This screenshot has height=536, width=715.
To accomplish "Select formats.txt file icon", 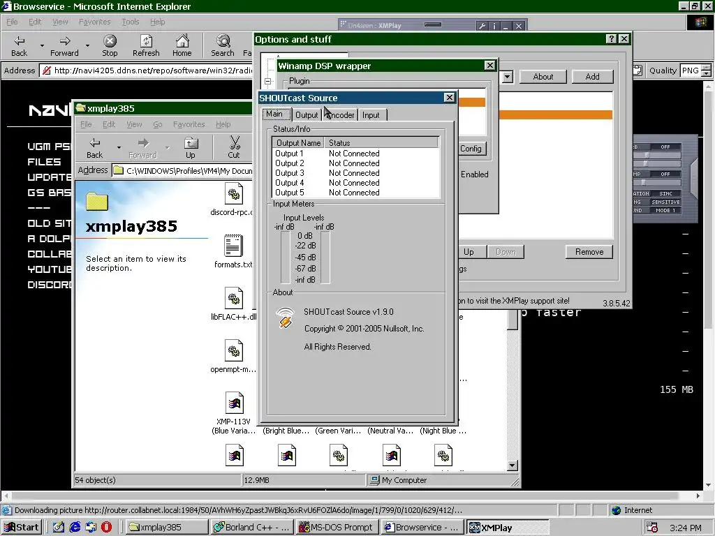I will [x=233, y=245].
